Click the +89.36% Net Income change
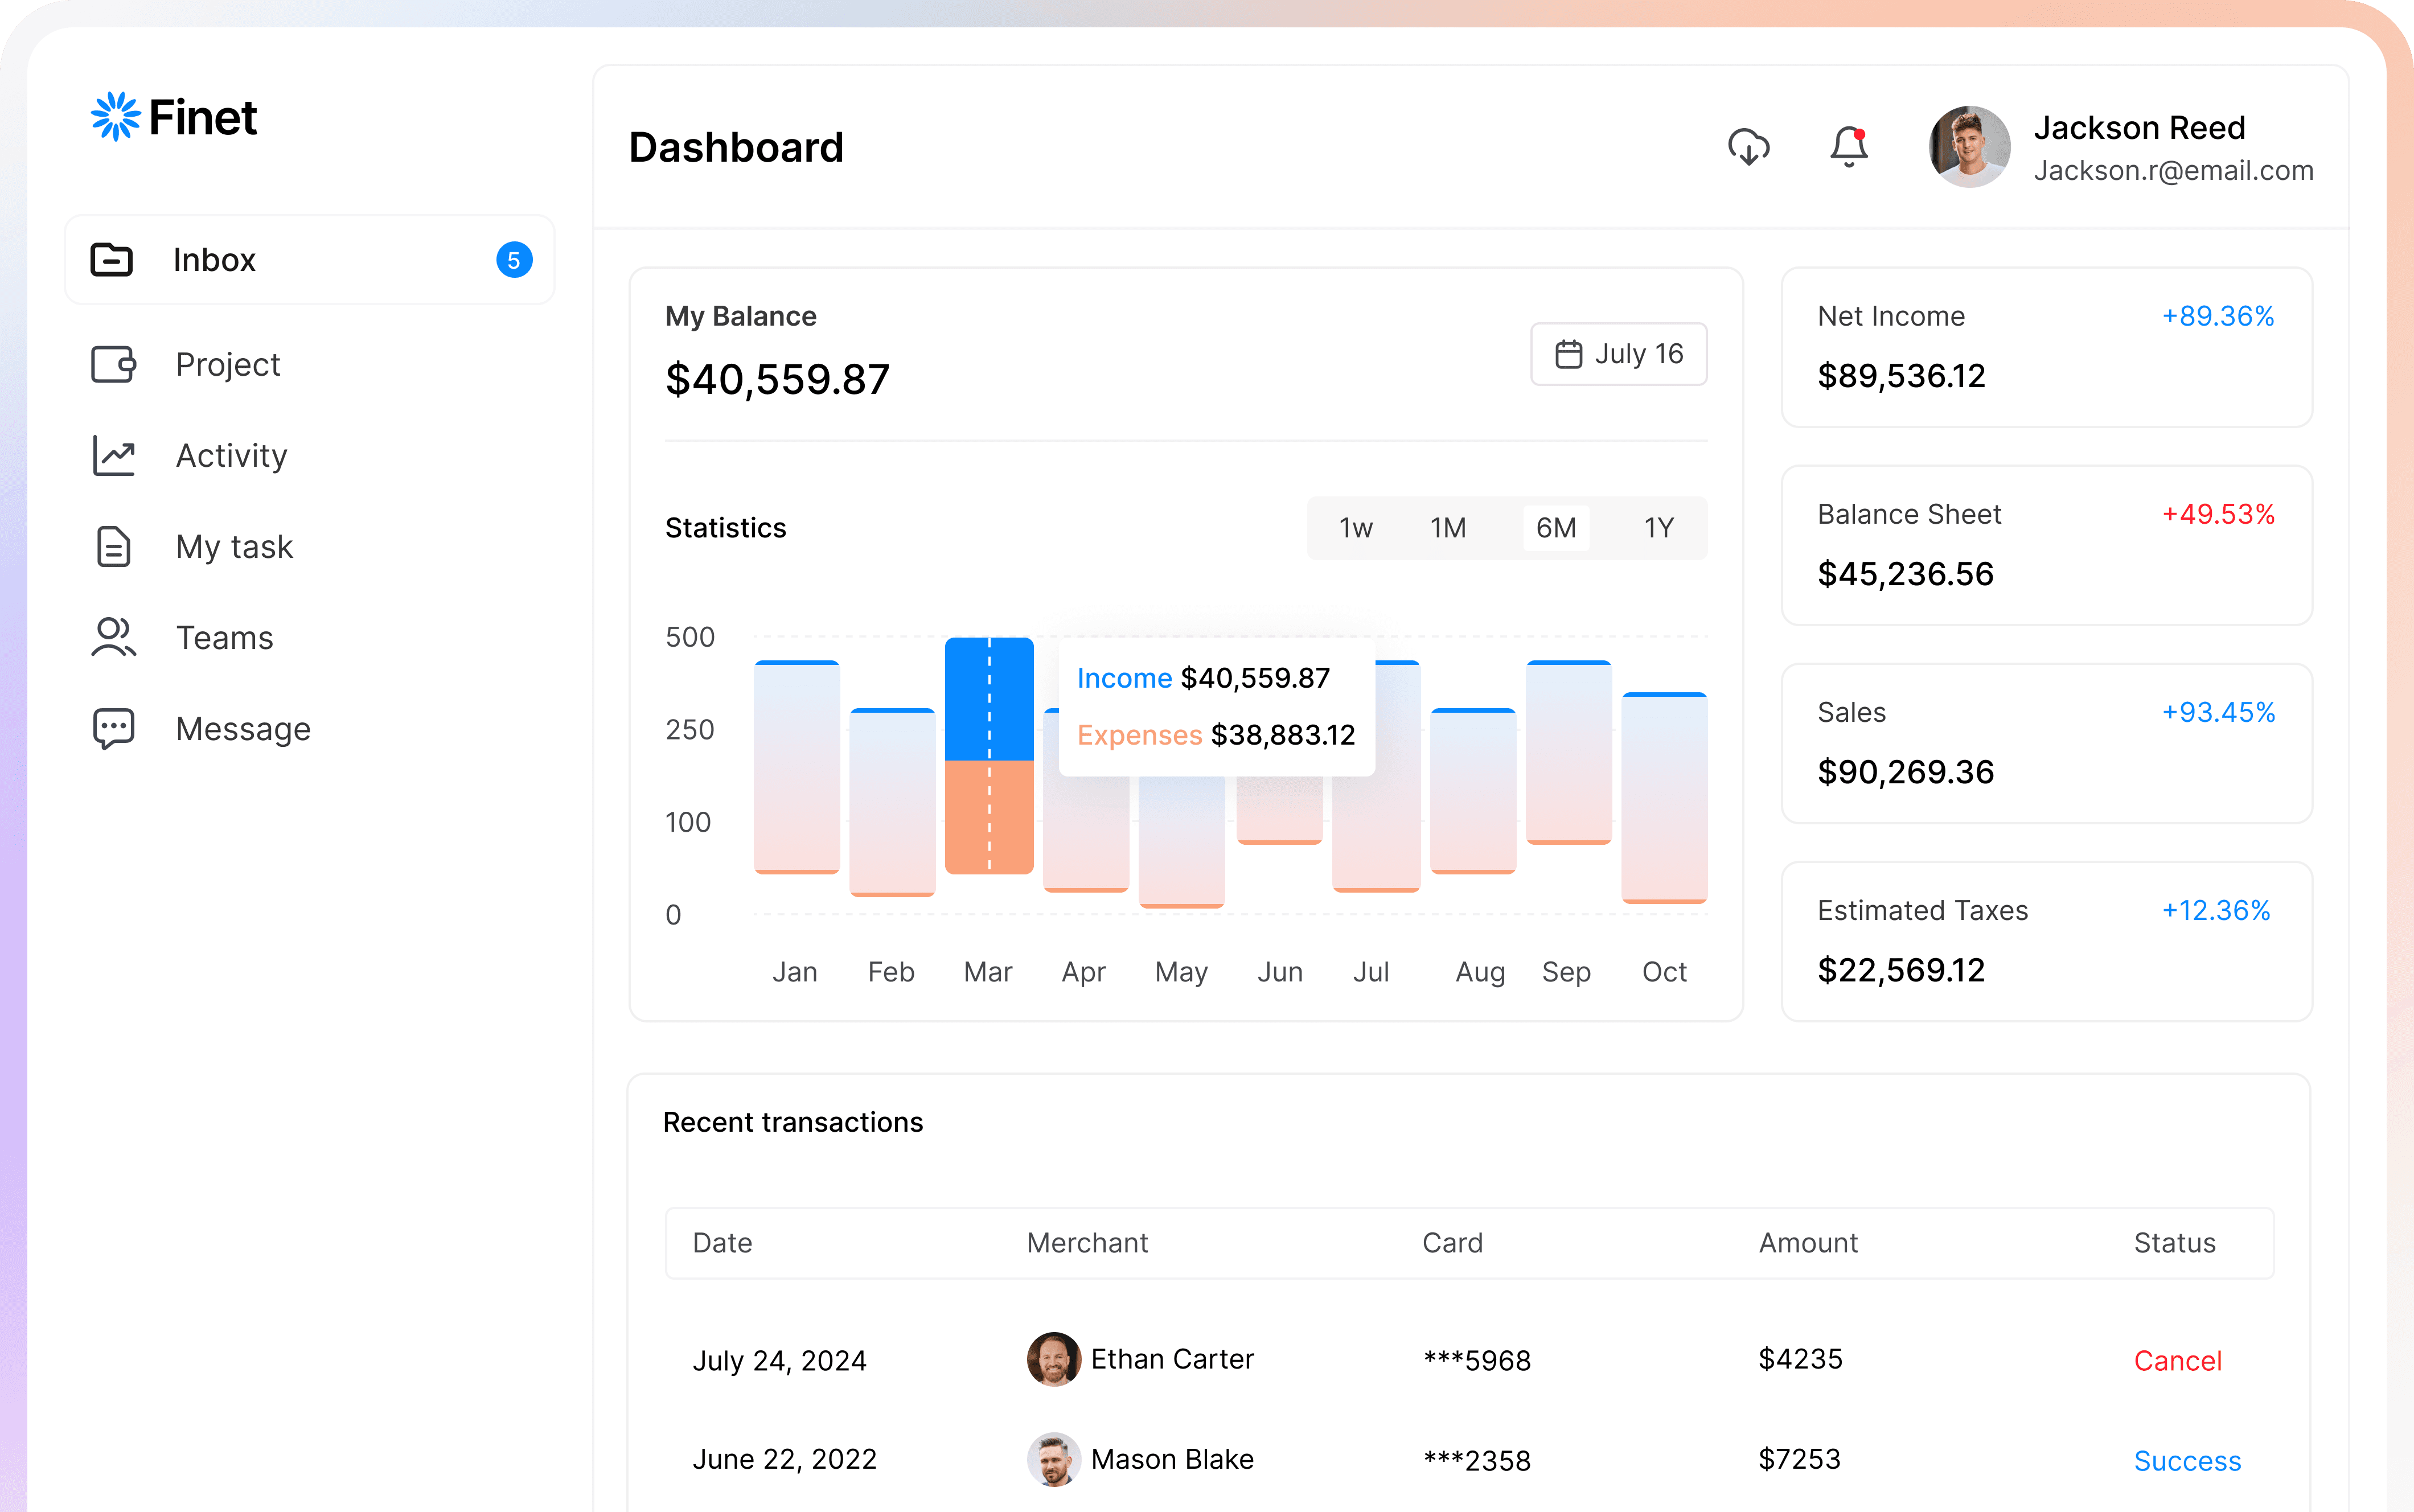 point(2218,316)
